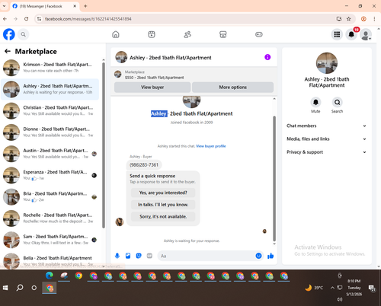Show hidden system tray icons
381x306 pixels.
332,288
